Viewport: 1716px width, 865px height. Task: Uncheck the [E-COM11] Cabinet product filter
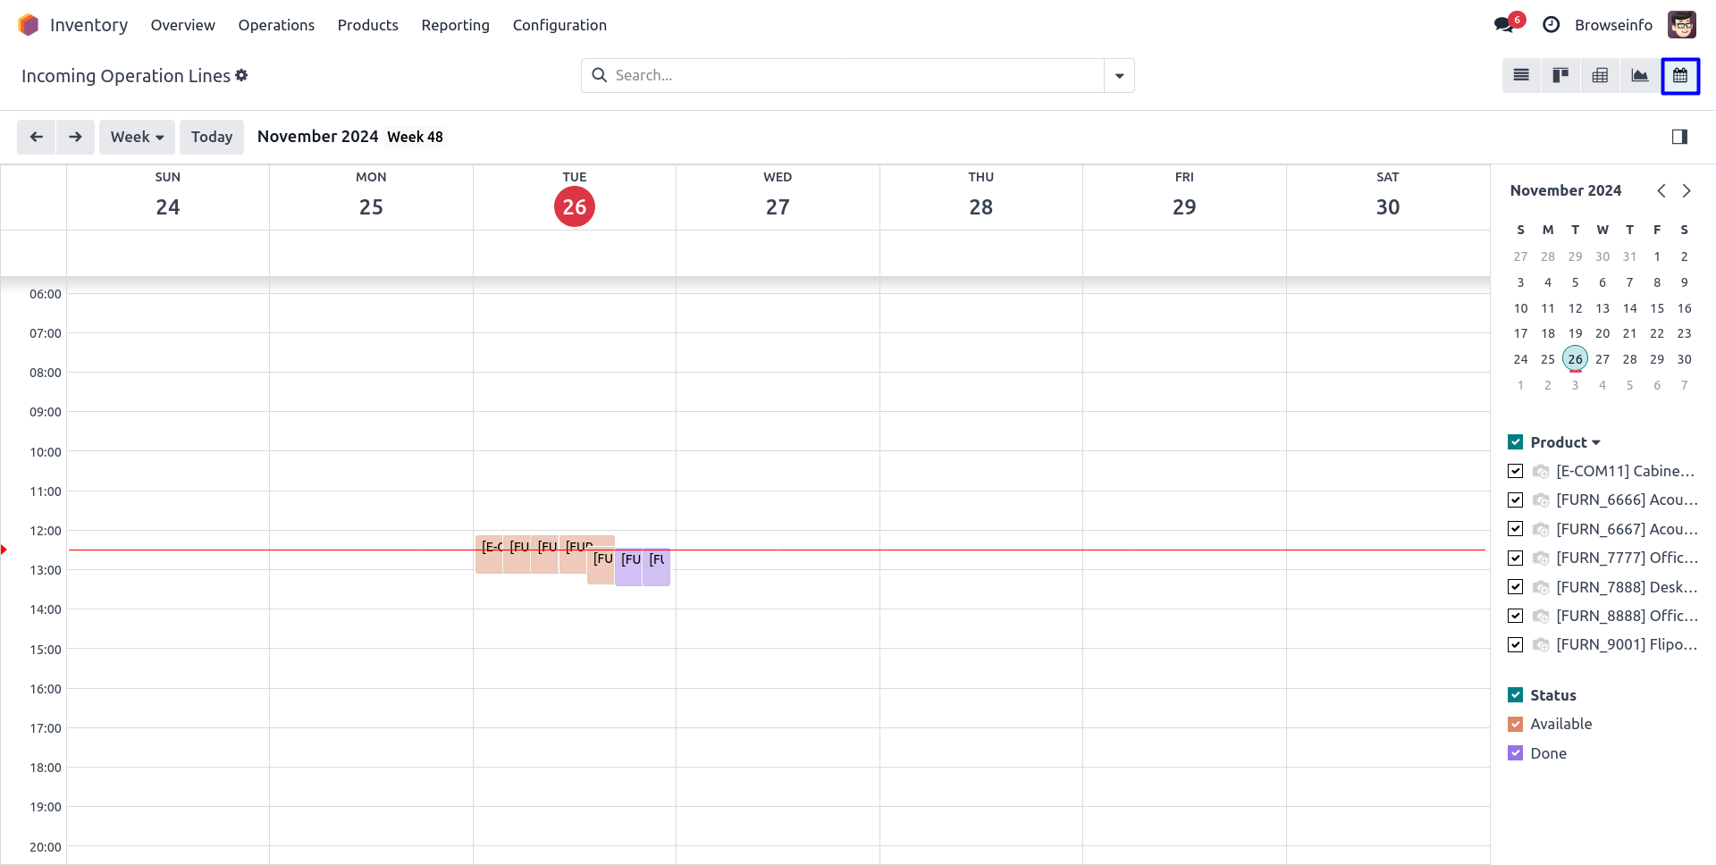click(1515, 471)
